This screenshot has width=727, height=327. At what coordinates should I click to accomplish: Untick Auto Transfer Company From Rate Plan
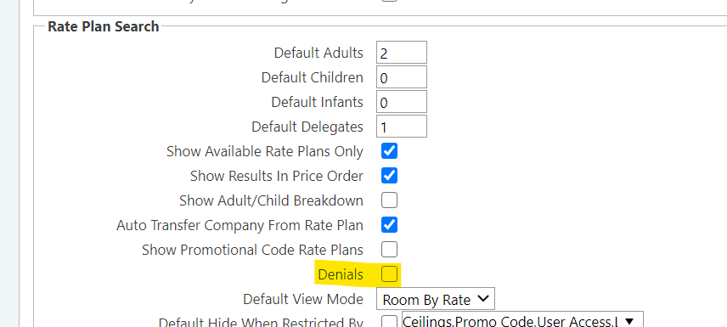[390, 225]
